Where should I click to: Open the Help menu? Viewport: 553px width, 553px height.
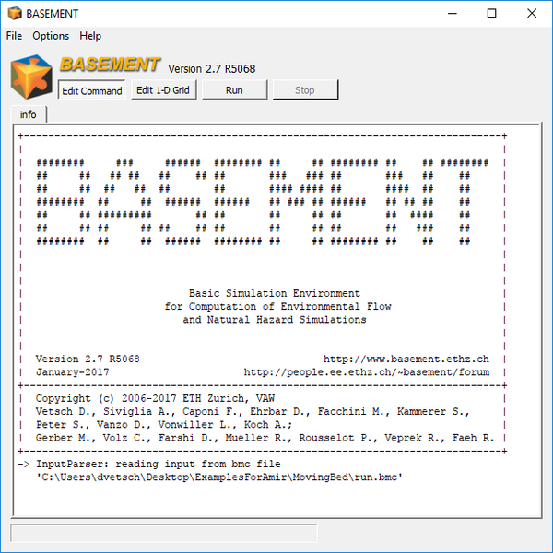[x=90, y=36]
